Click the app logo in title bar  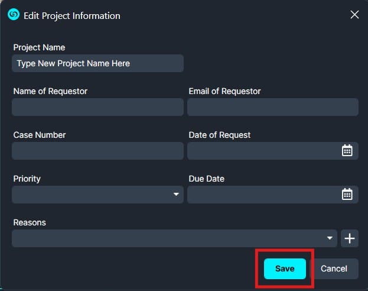point(14,15)
